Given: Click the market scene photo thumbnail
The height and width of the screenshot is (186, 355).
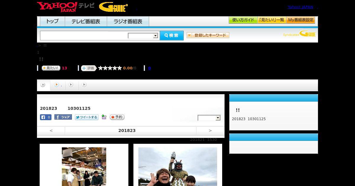Looking at the screenshot, I should (x=84, y=167).
